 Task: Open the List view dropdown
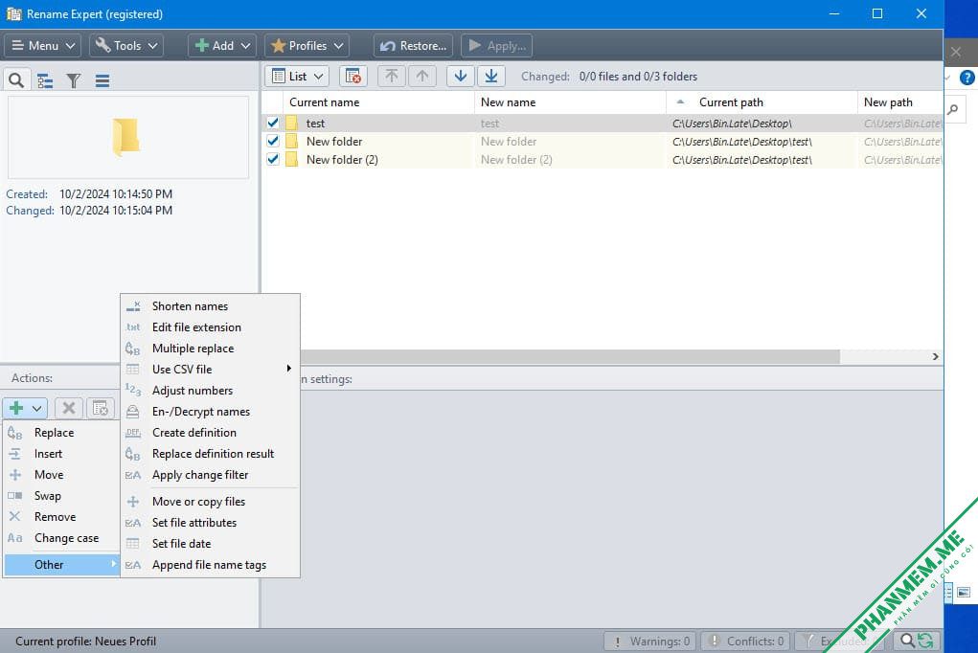click(x=298, y=76)
